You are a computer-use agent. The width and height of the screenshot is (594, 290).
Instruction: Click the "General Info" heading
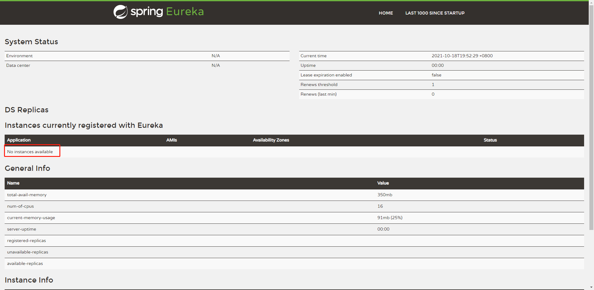pyautogui.click(x=28, y=168)
